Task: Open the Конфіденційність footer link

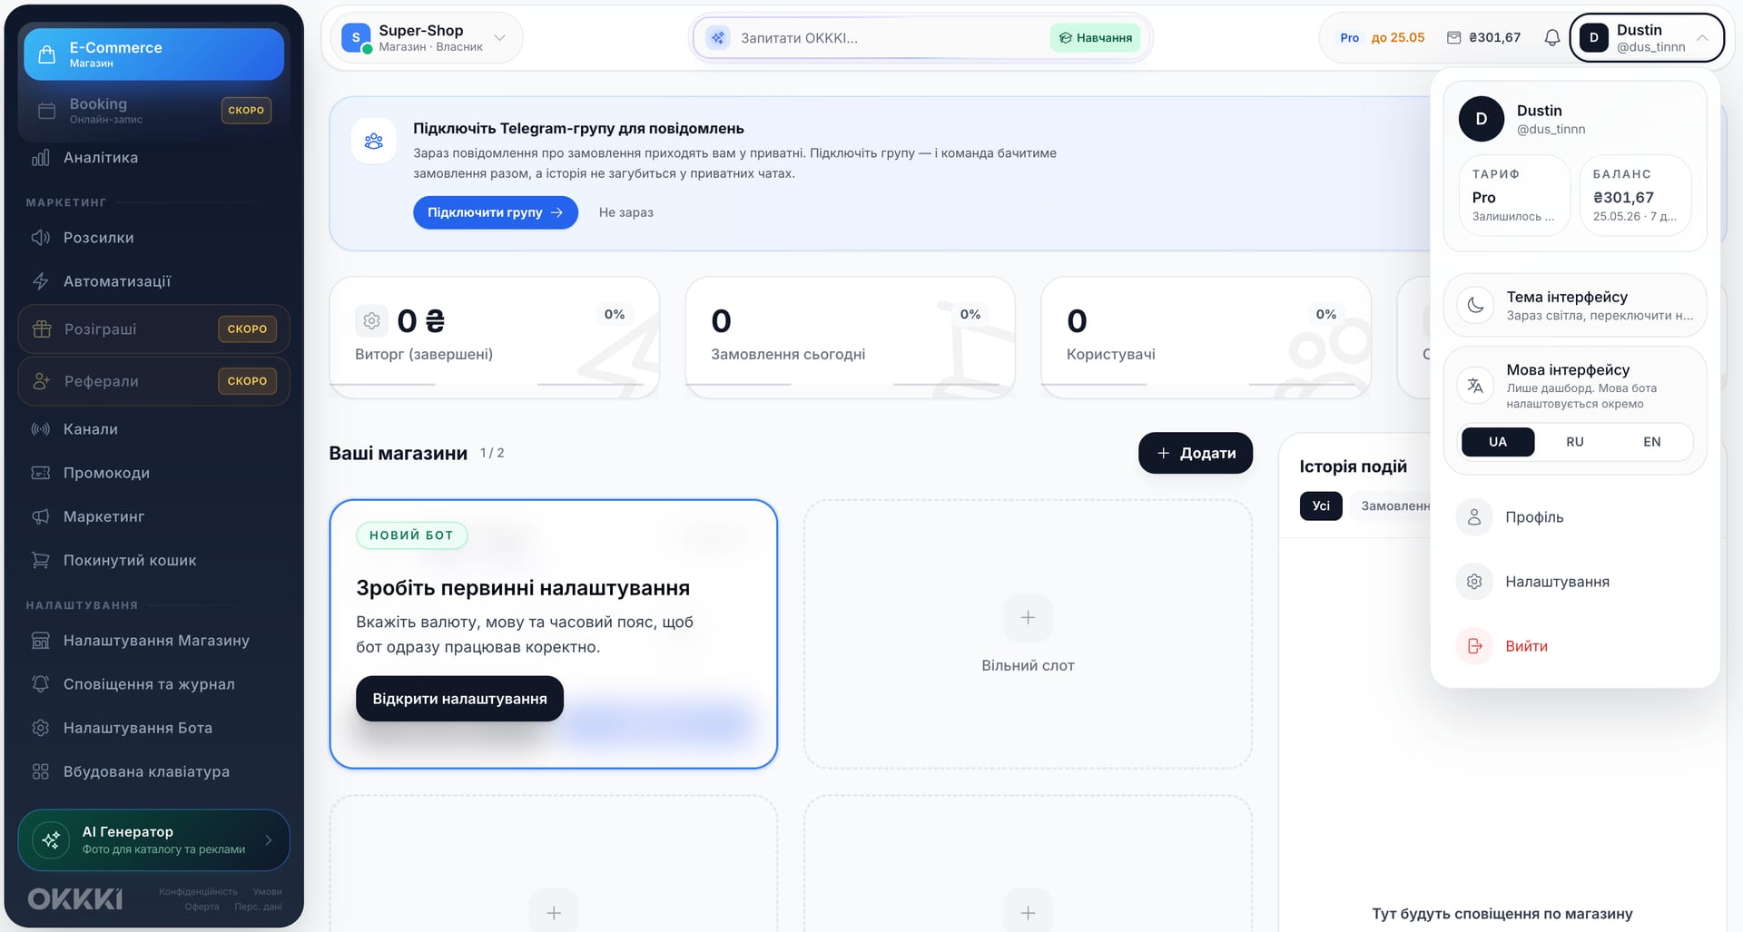Action: [x=198, y=892]
